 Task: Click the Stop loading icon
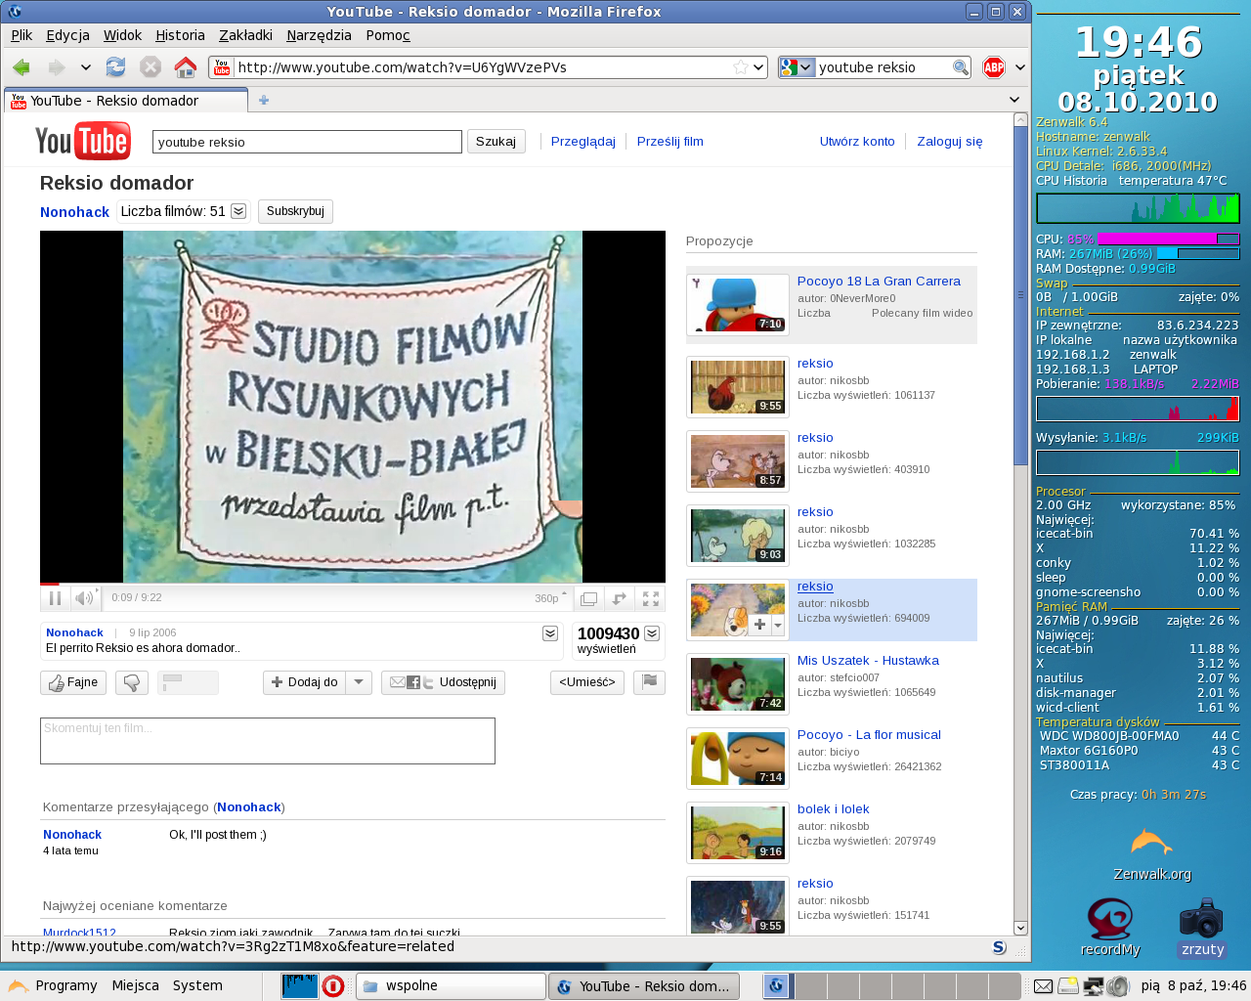pyautogui.click(x=151, y=67)
